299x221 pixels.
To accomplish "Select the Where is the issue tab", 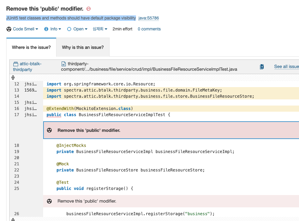I will [31, 47].
